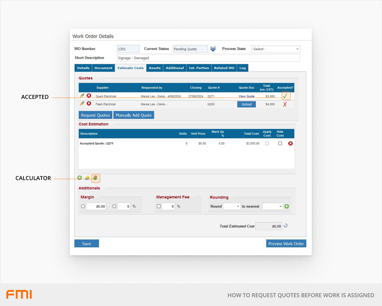Click the green accepted checkmark for Q271

coord(285,96)
